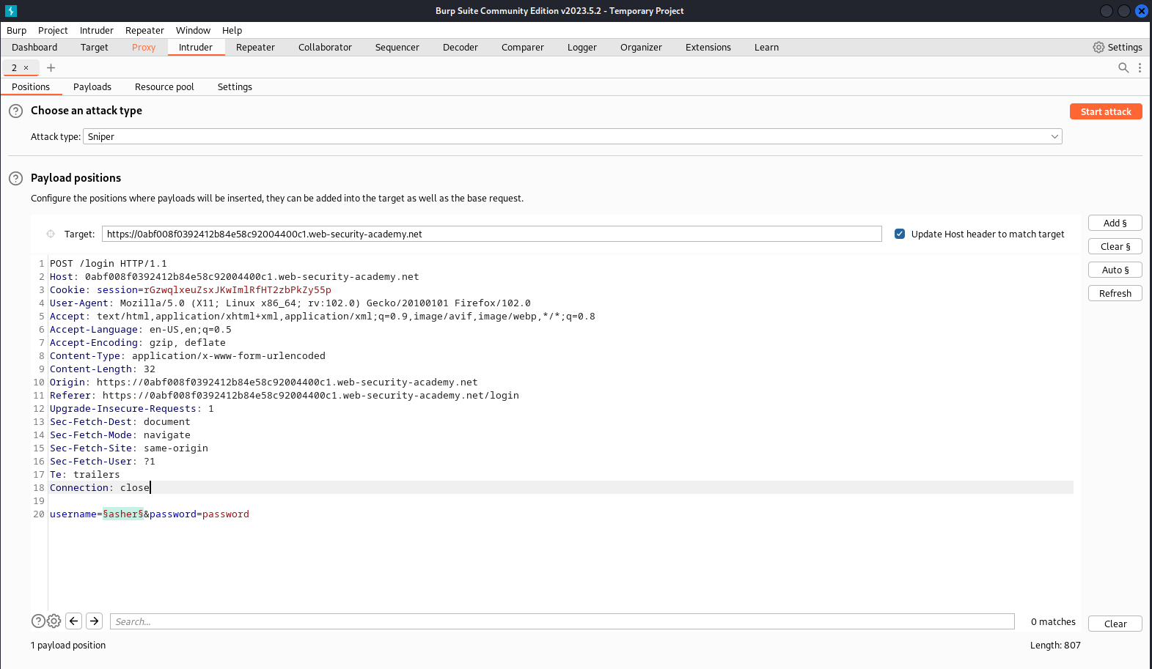Open the Project menu
Viewport: 1152px width, 669px height.
tap(53, 30)
